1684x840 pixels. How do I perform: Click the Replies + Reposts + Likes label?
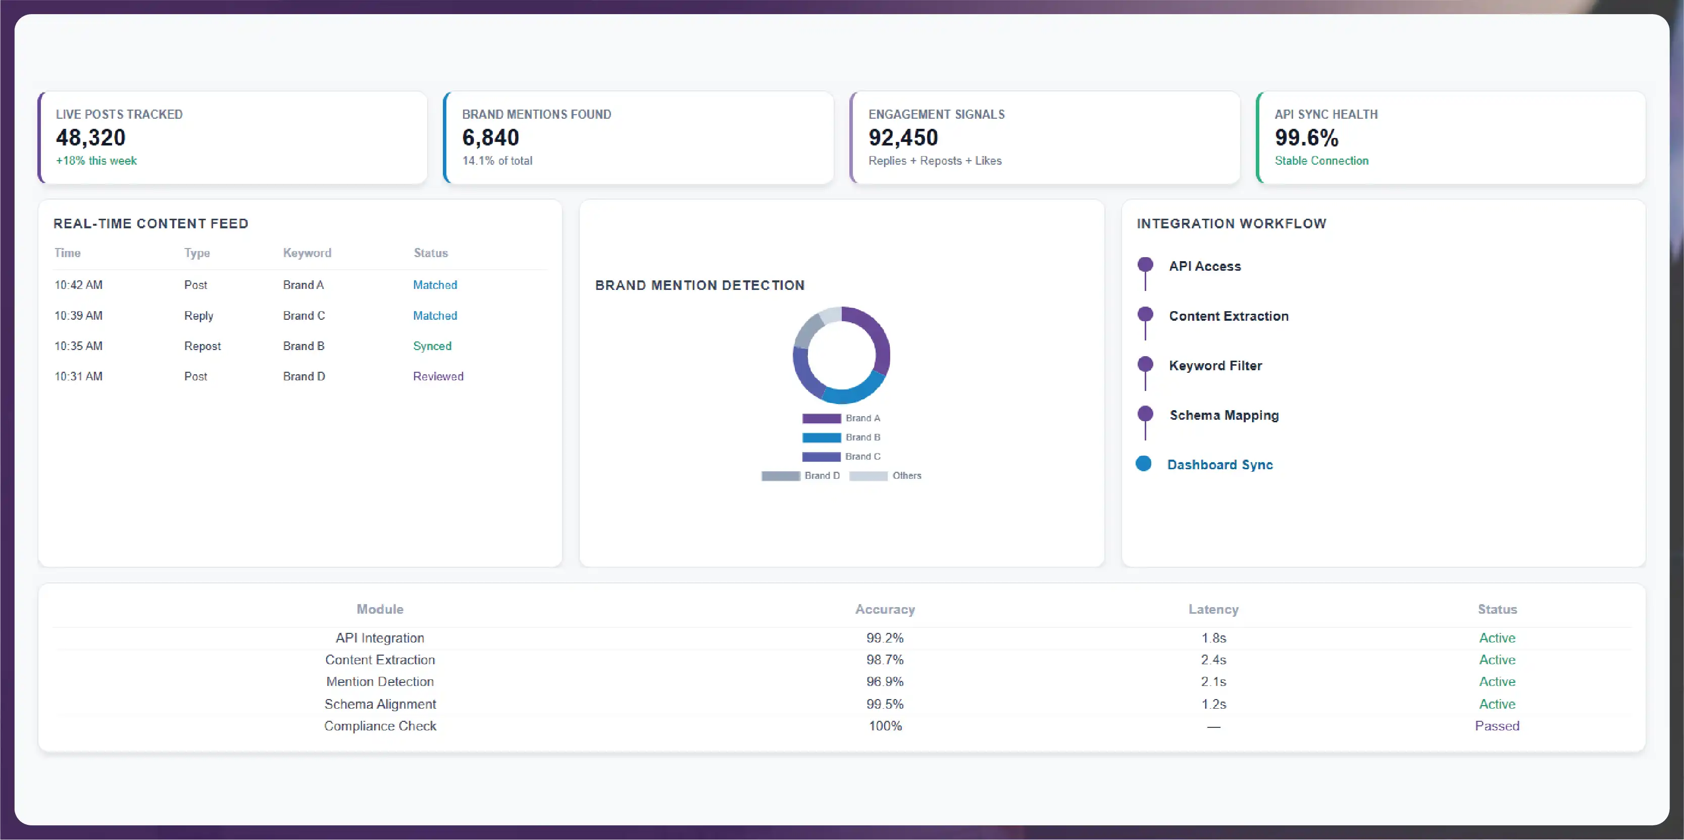pyautogui.click(x=935, y=161)
